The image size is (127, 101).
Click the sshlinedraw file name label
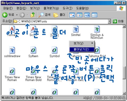point(12,56)
